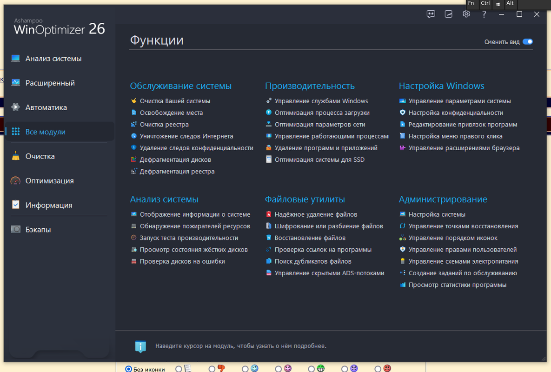Toggle the Сменить вид switch
This screenshot has width=551, height=372.
point(527,42)
